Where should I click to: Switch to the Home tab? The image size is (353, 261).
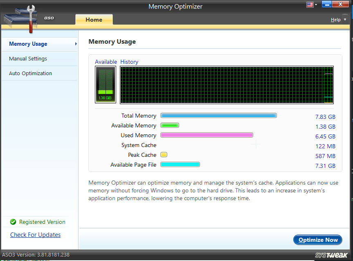94,19
